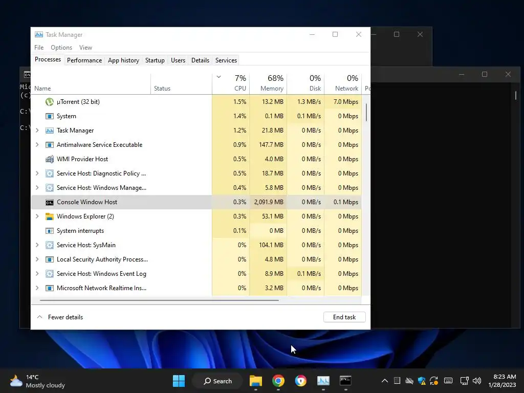
Task: Open the Windows Start menu
Action: tap(179, 381)
